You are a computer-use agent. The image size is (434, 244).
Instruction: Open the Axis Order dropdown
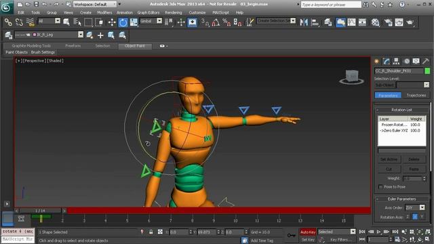415,207
